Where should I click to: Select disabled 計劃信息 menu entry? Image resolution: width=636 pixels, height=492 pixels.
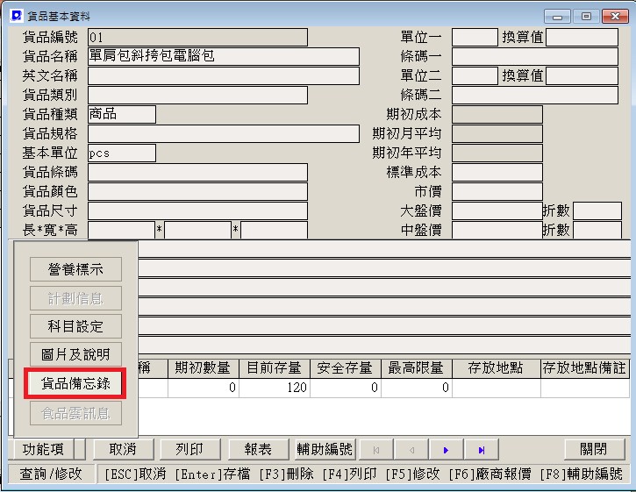click(x=75, y=298)
